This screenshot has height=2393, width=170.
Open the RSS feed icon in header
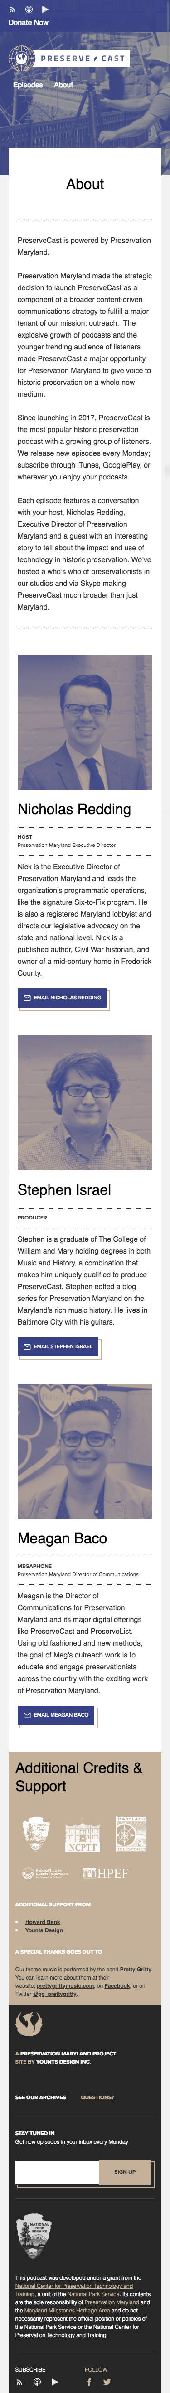pyautogui.click(x=13, y=9)
